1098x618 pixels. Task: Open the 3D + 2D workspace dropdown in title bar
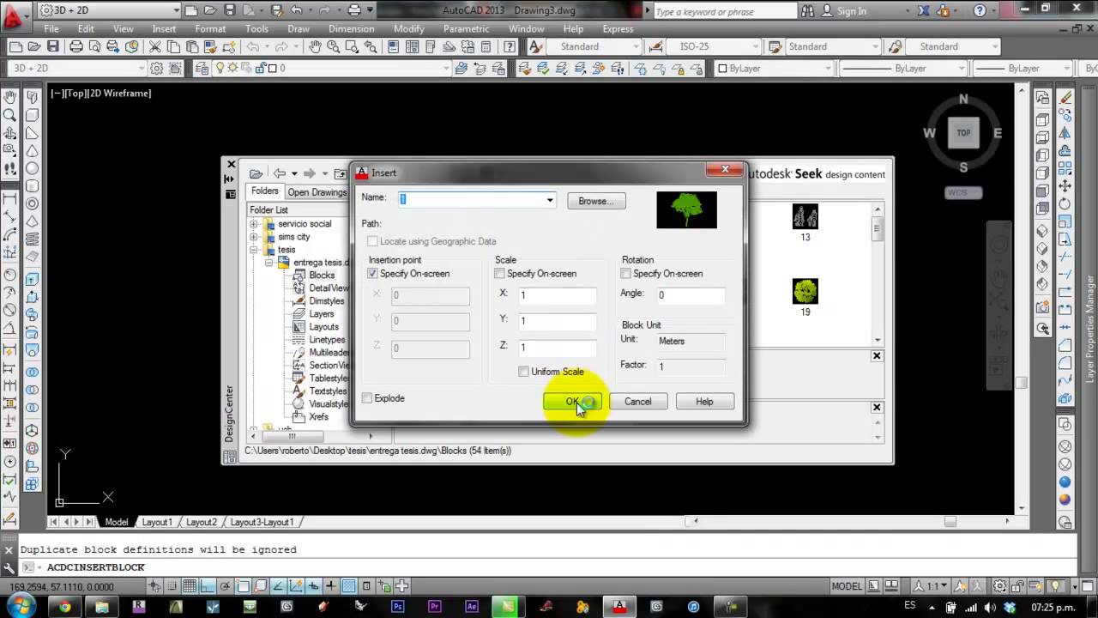click(x=176, y=11)
